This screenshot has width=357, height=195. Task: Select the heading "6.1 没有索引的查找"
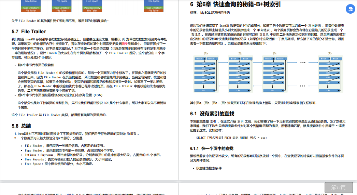[x=212, y=114]
